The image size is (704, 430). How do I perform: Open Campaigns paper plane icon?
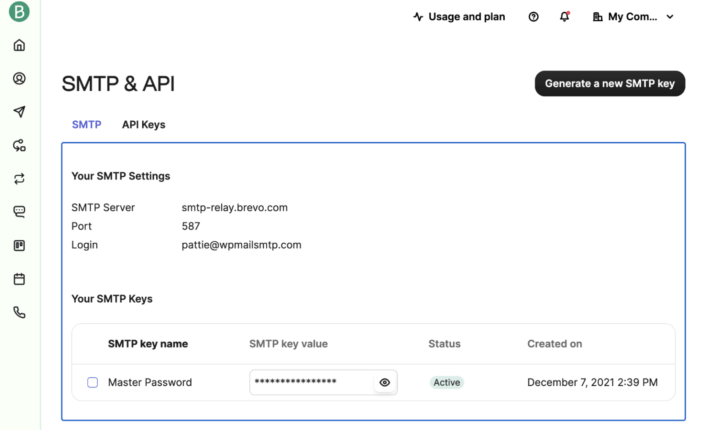click(19, 112)
